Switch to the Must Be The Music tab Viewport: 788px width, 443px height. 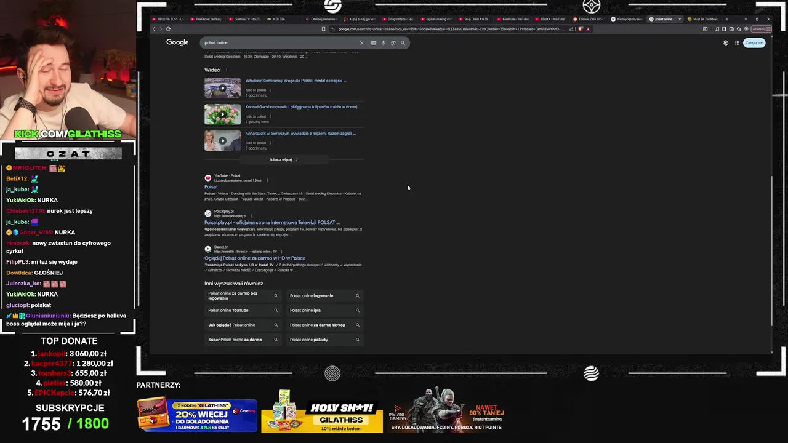click(x=702, y=19)
